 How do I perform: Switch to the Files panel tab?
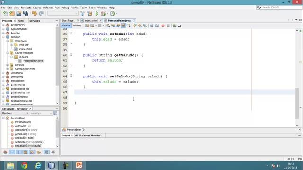pyautogui.click(x=21, y=21)
